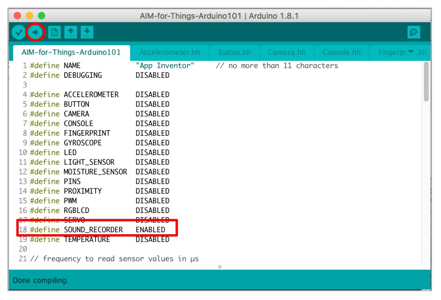
Task: Click the editor's vertical scrollbar
Action: click(426, 82)
